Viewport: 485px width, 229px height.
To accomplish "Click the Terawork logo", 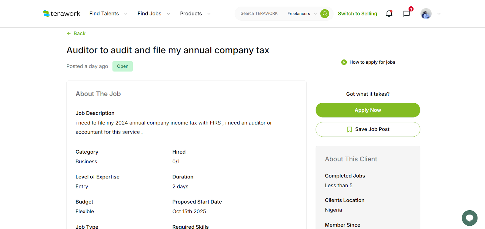I will pyautogui.click(x=62, y=14).
